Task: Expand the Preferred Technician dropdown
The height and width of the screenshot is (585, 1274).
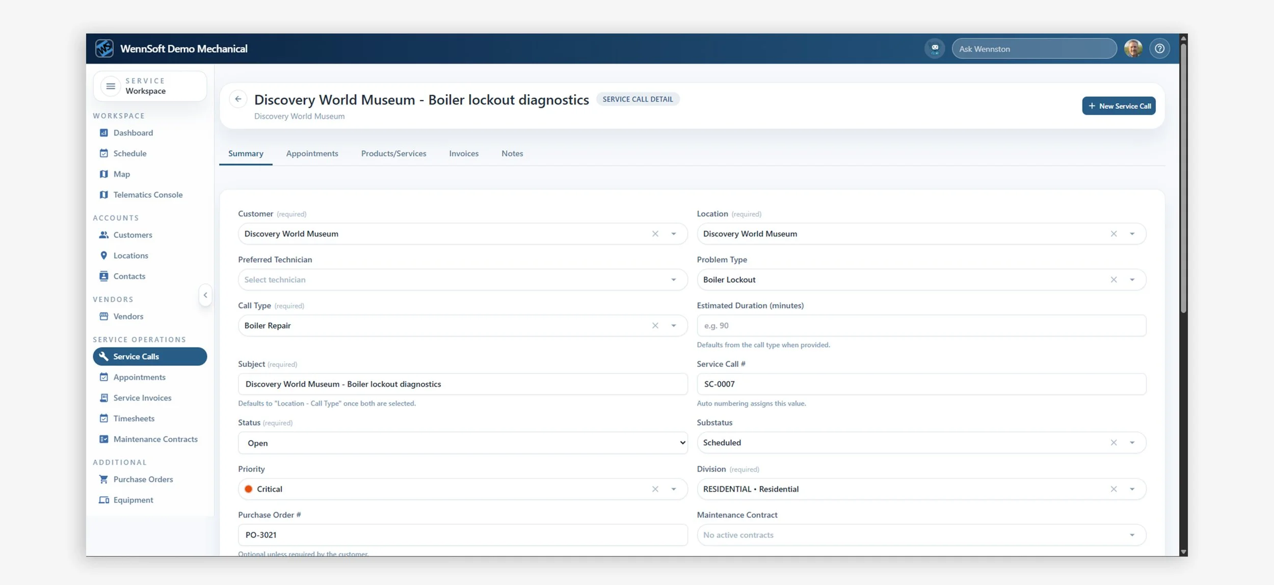Action: tap(673, 280)
